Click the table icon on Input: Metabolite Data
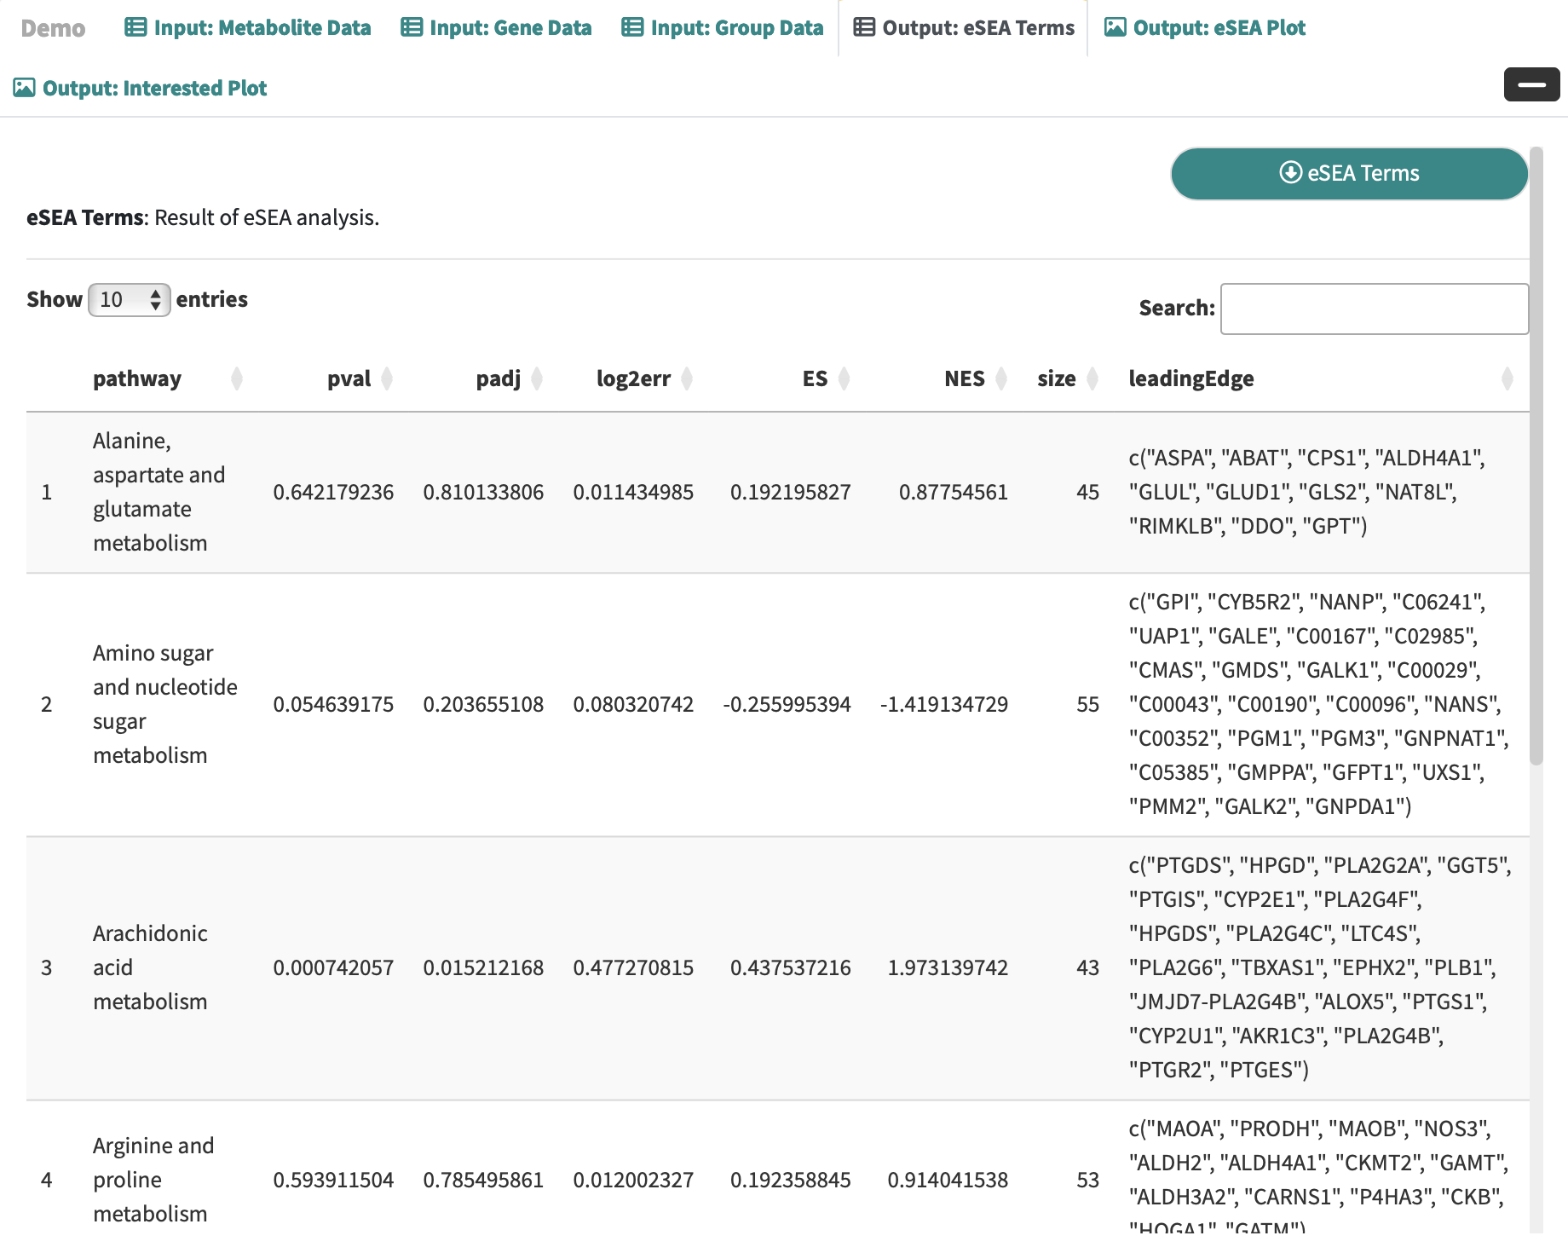Image resolution: width=1568 pixels, height=1253 pixels. click(135, 27)
